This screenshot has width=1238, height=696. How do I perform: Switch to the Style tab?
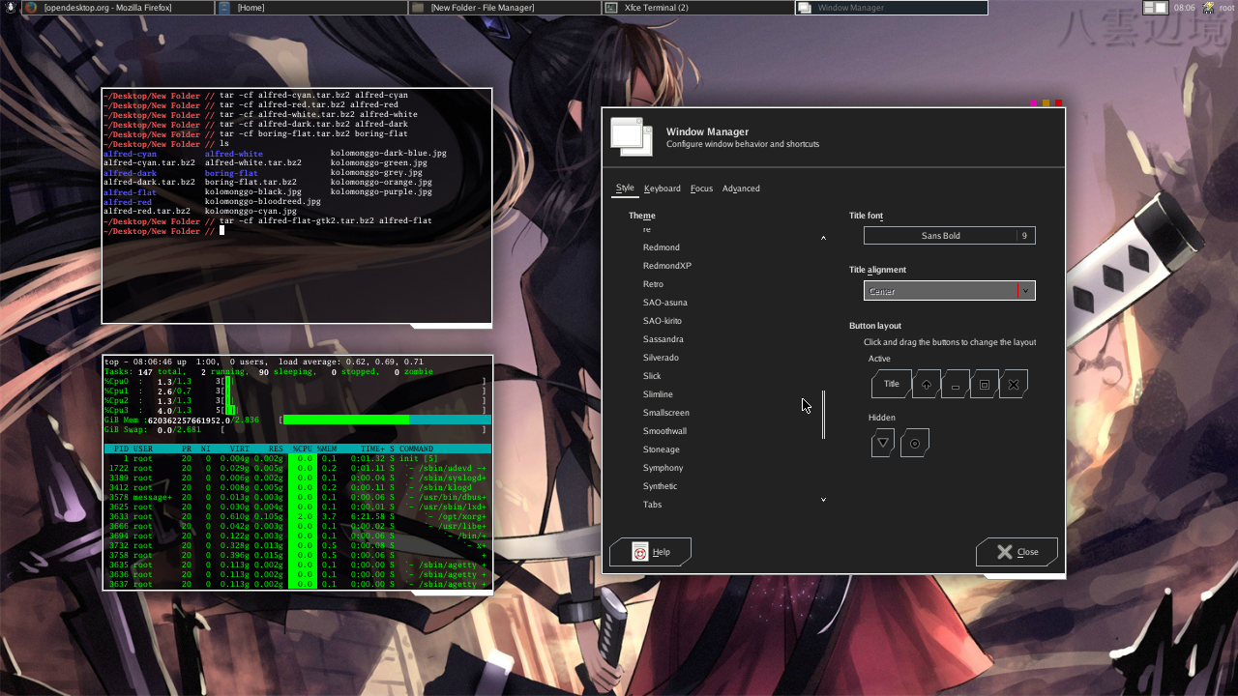625,188
